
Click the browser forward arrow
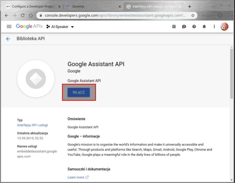point(15,15)
